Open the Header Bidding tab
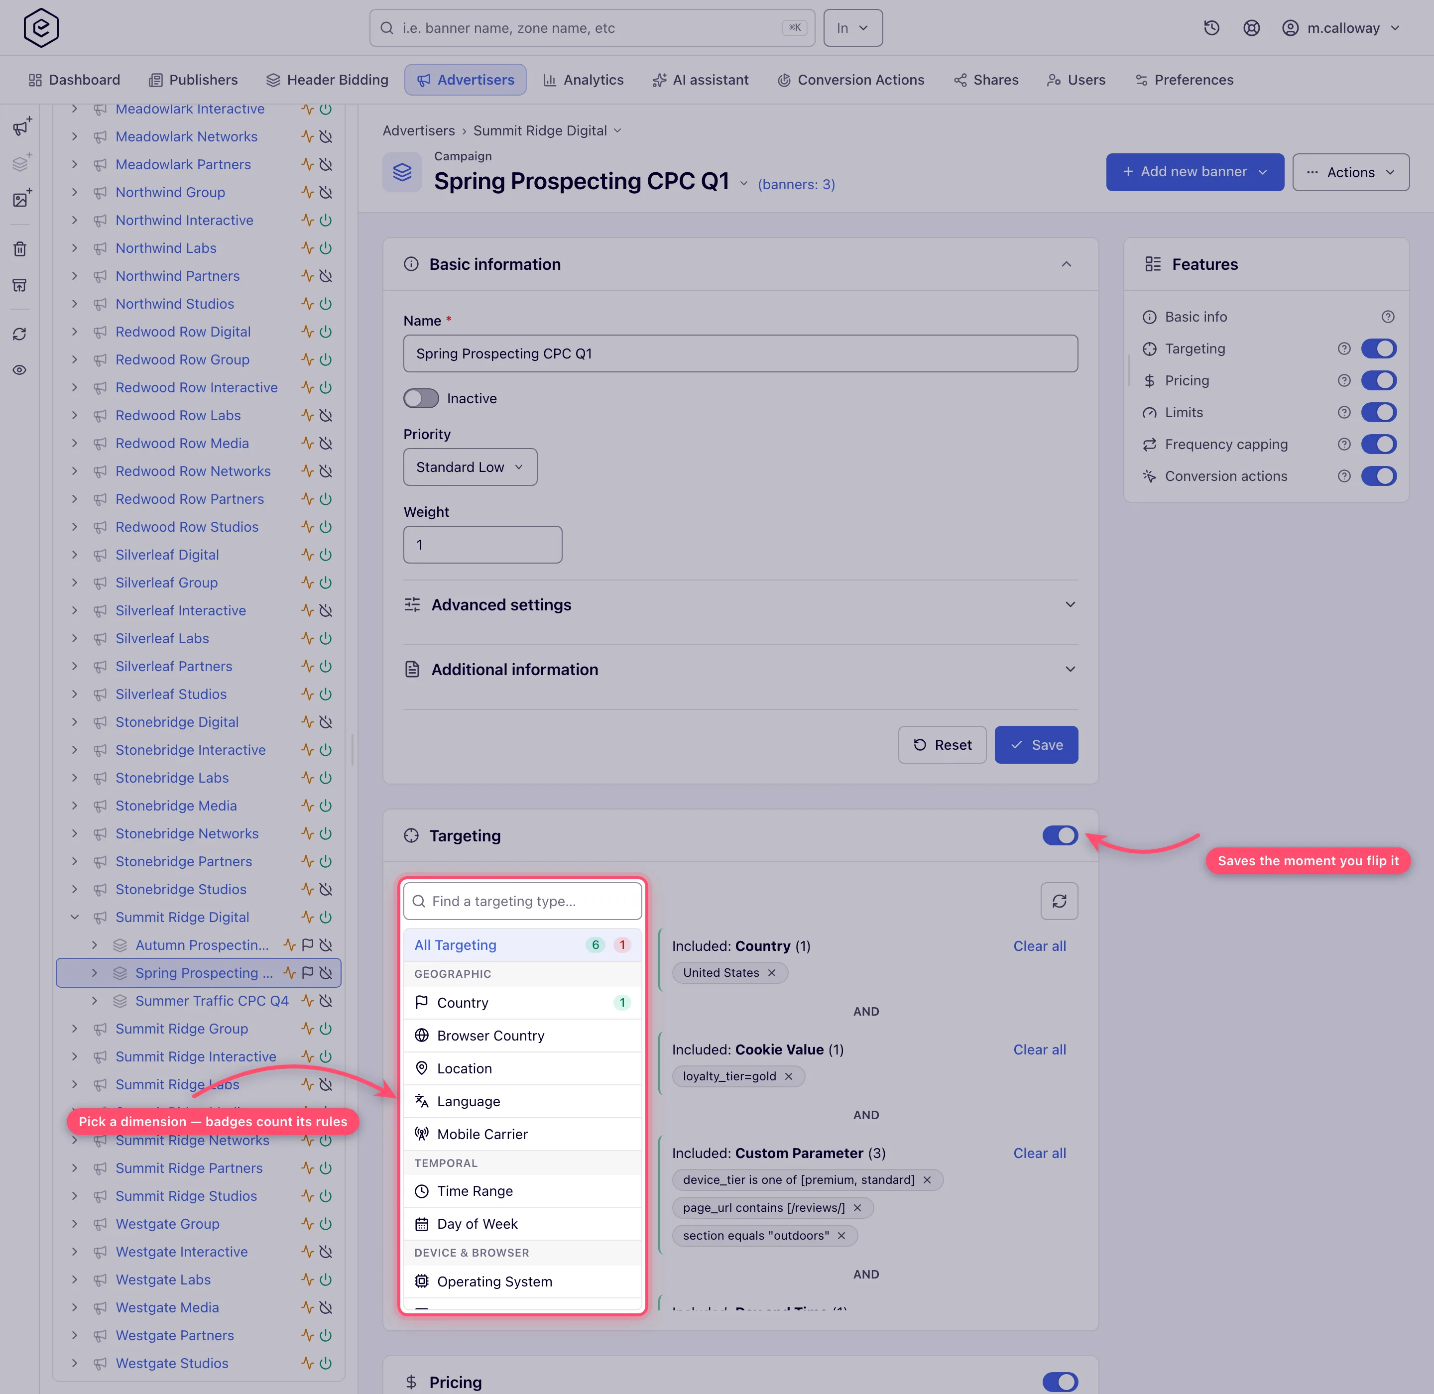Image resolution: width=1434 pixels, height=1394 pixels. point(327,80)
